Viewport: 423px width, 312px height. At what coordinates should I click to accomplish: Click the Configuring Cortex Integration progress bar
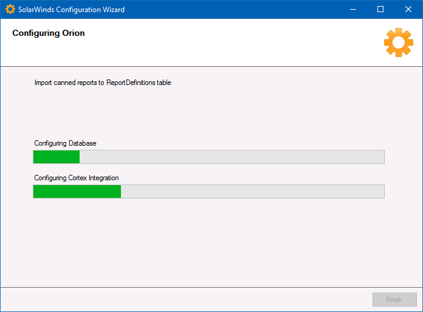coord(209,192)
